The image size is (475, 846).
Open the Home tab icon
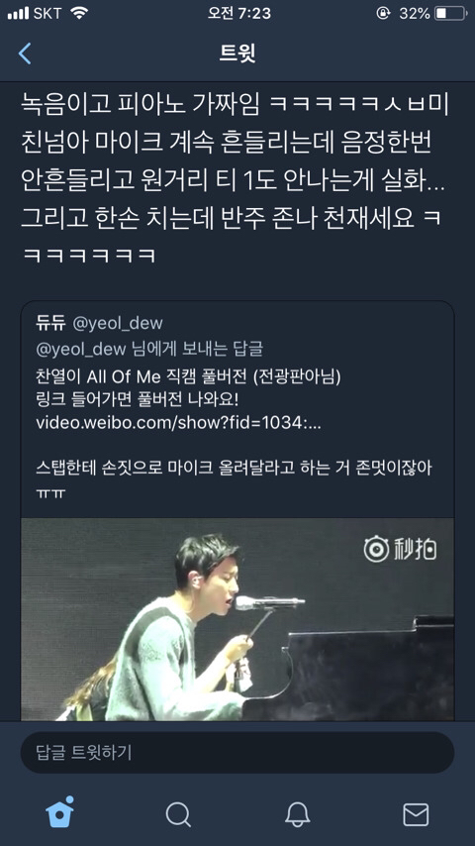tap(59, 811)
